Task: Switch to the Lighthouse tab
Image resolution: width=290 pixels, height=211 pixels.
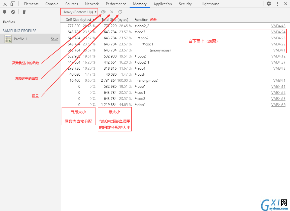Action: pyautogui.click(x=211, y=4)
